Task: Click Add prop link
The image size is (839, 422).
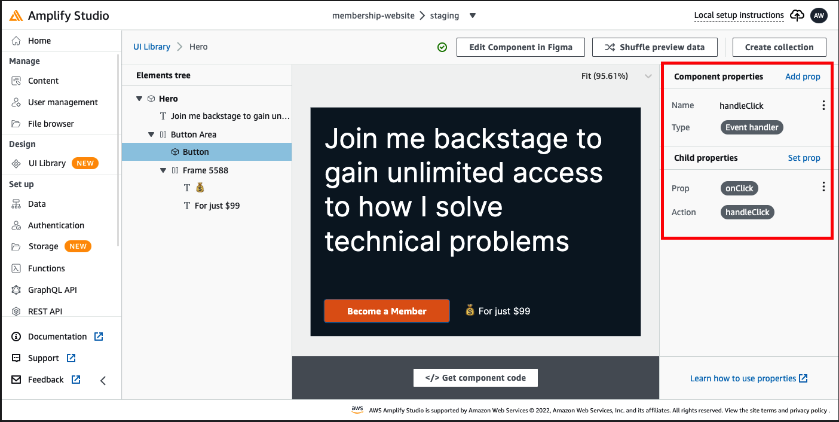Action: pyautogui.click(x=803, y=77)
